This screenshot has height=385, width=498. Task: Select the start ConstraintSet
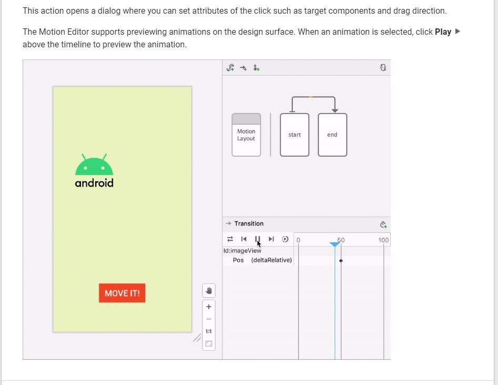(x=294, y=135)
